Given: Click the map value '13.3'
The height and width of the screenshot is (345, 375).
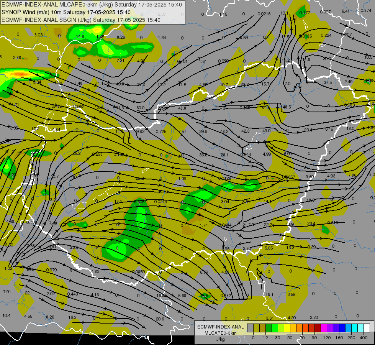Looking at the screenshot, I should point(290,248).
